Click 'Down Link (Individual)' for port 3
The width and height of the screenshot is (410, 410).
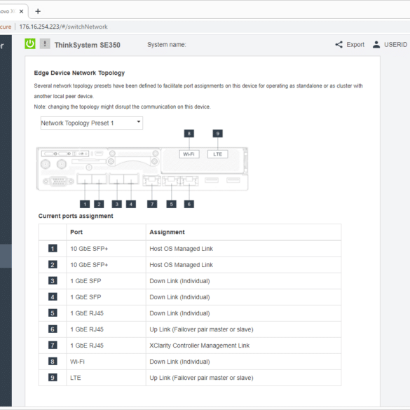(x=179, y=281)
